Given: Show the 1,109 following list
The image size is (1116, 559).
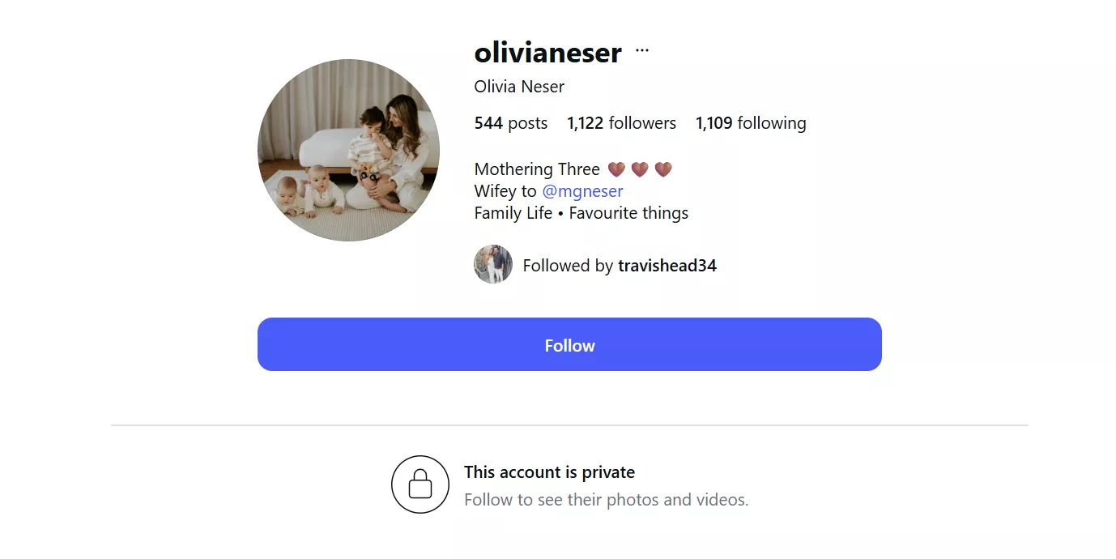Looking at the screenshot, I should (x=751, y=123).
